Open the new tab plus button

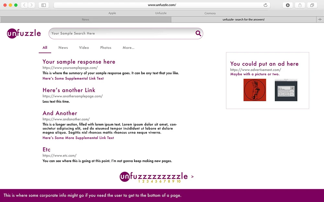pyautogui.click(x=319, y=19)
